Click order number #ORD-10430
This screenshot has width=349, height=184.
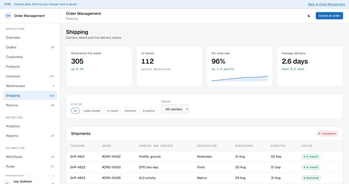(111, 167)
